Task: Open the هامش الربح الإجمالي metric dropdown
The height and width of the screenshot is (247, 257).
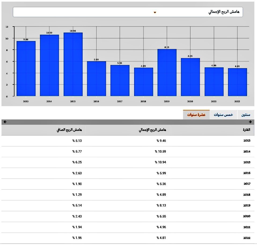Action: pos(128,12)
